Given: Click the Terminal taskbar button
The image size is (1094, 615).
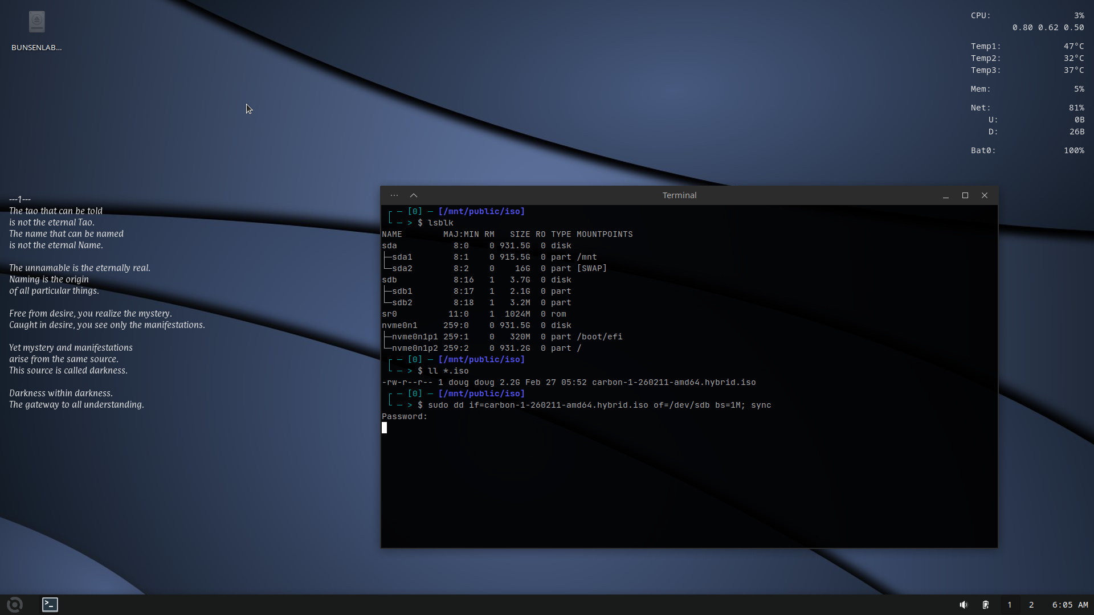Looking at the screenshot, I should (x=50, y=605).
